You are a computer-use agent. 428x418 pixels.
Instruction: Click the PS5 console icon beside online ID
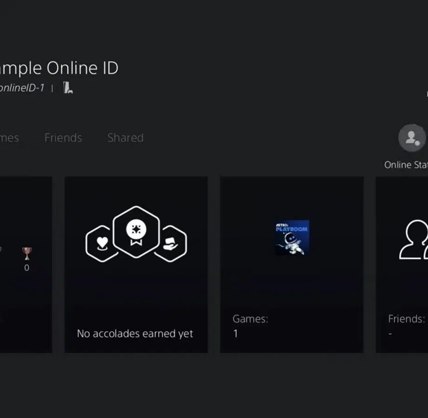(68, 87)
